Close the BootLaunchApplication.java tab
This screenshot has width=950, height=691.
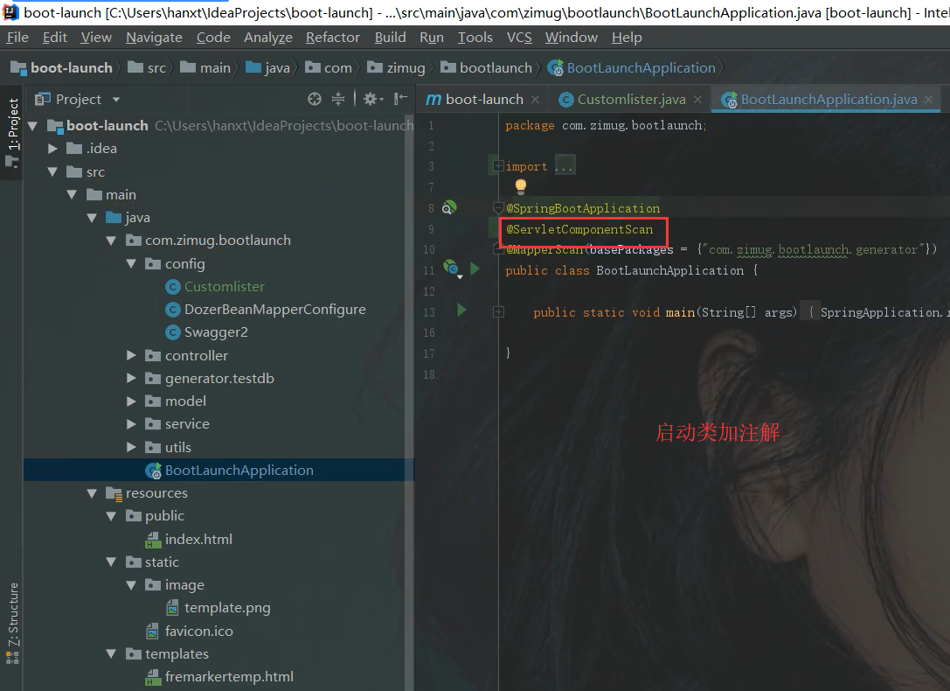pyautogui.click(x=929, y=100)
